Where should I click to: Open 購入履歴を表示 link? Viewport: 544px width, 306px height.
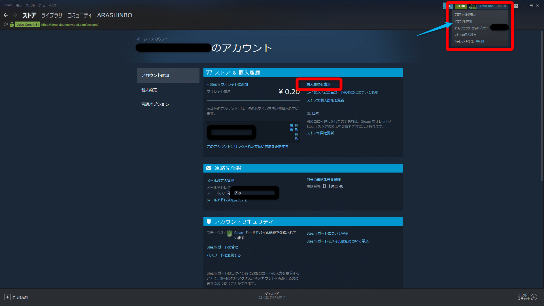[318, 84]
